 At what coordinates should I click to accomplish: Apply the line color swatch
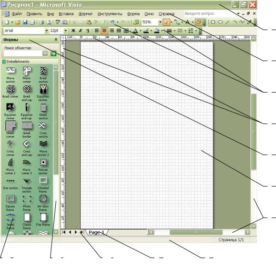[146, 31]
